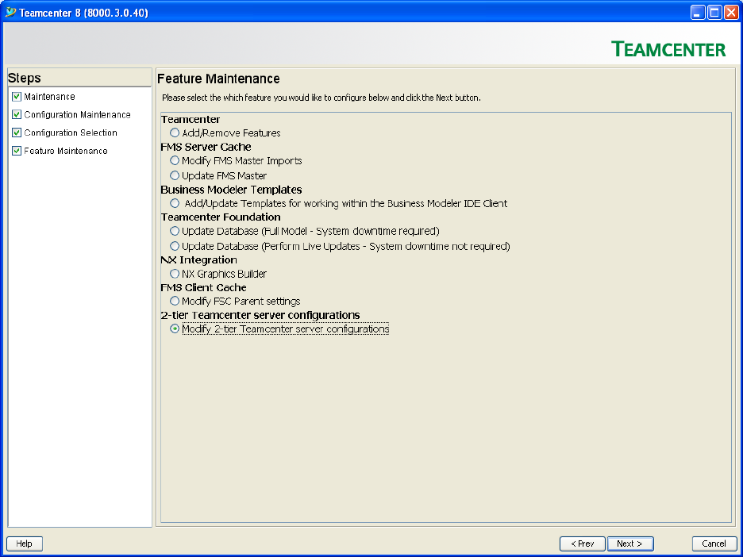Click the Configuration Maintenance step checkbox

pyautogui.click(x=17, y=114)
